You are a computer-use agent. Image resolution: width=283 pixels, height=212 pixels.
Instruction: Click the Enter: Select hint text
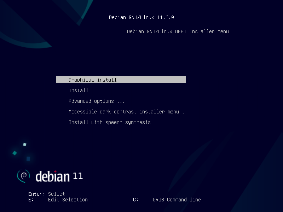pos(47,194)
